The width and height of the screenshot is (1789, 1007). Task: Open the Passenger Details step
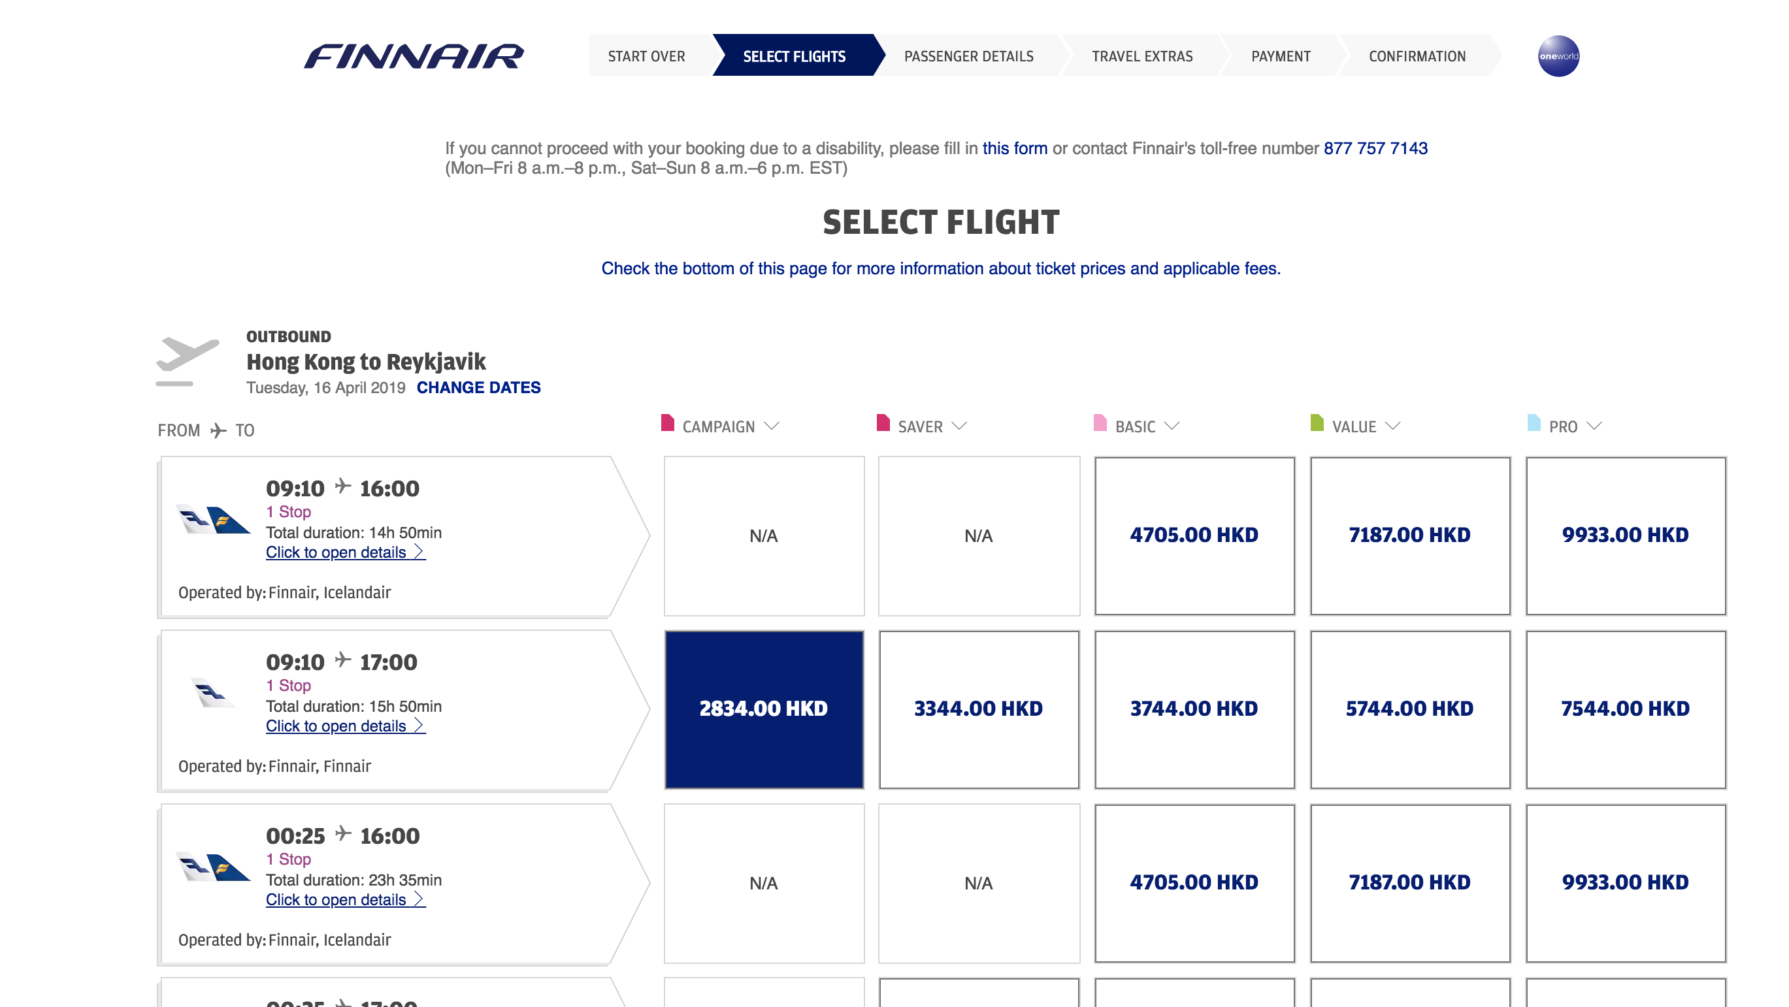tap(968, 56)
